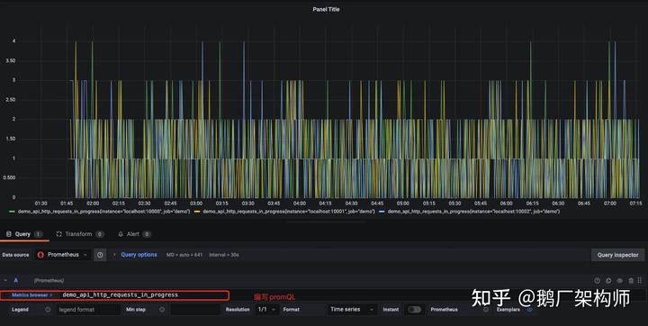Click the Query inspector button
The height and width of the screenshot is (326, 648).
pos(617,255)
